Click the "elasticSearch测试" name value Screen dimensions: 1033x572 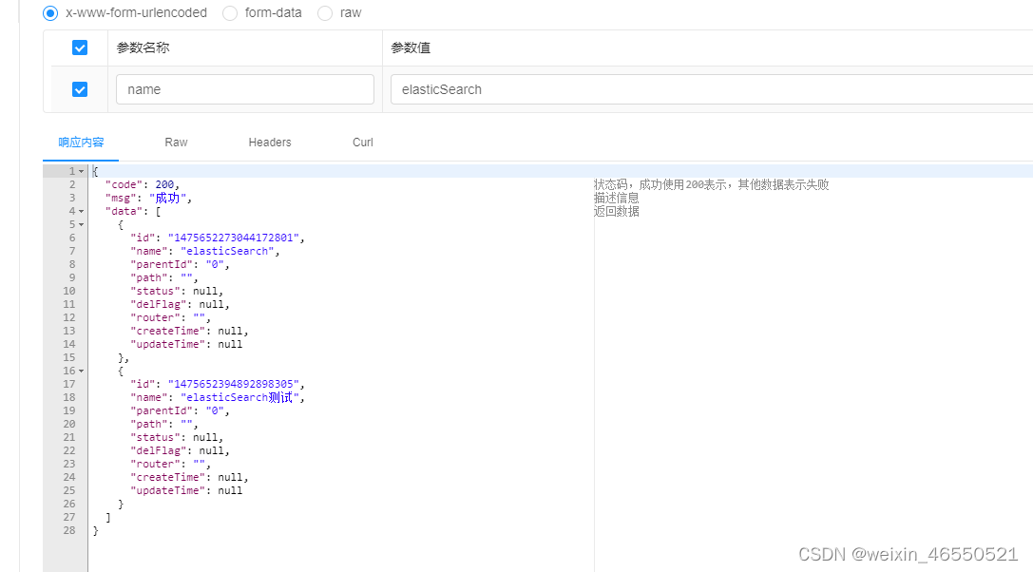point(239,397)
